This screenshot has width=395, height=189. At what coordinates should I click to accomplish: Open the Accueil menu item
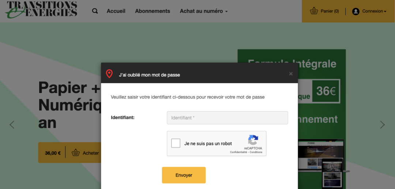coord(116,11)
